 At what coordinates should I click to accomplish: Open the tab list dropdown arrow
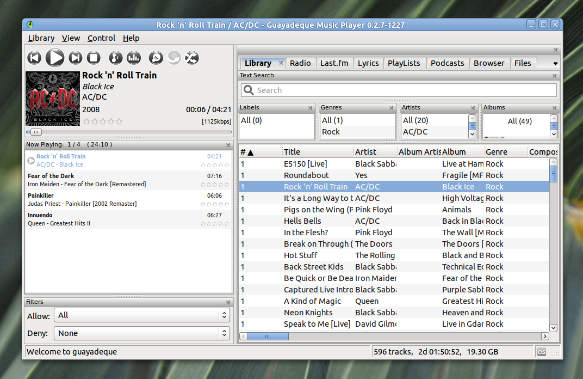(555, 64)
